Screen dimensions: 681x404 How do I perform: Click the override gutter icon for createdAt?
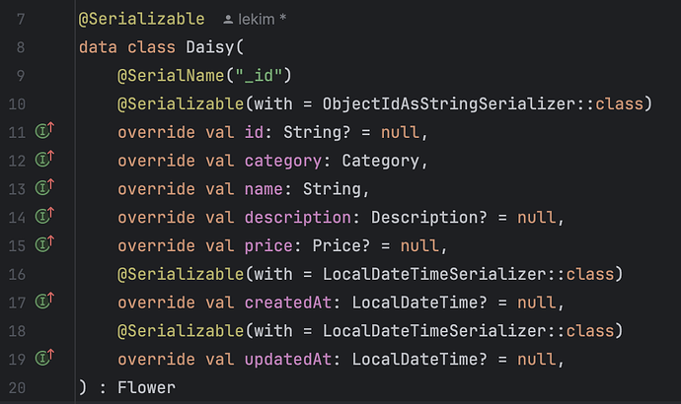pyautogui.click(x=44, y=301)
